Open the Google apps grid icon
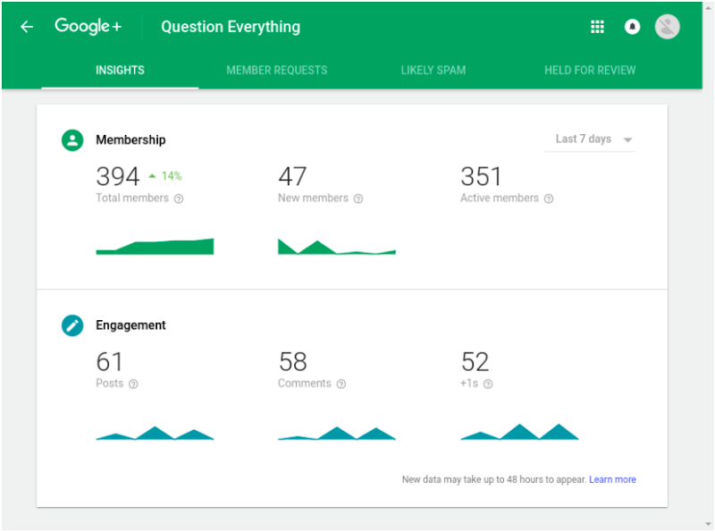 [x=597, y=26]
